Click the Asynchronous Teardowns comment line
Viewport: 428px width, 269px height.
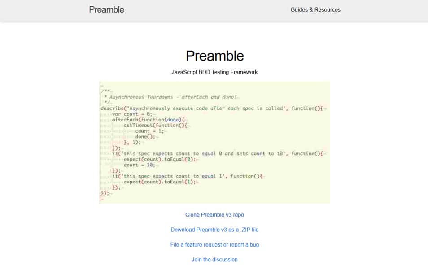(x=172, y=97)
